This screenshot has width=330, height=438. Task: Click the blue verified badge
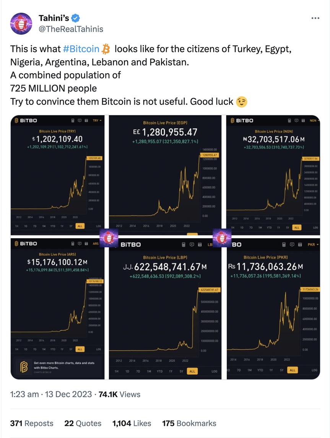[x=76, y=18]
